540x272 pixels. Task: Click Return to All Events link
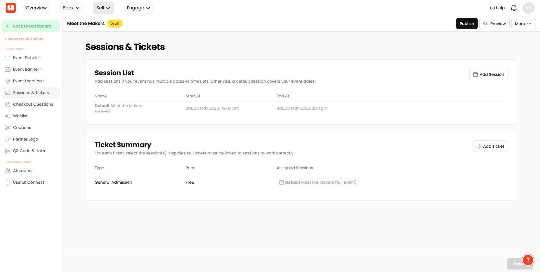[24, 39]
